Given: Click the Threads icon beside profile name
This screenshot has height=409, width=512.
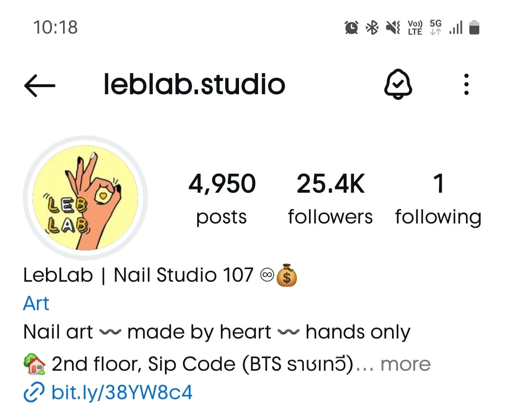Looking at the screenshot, I should (x=267, y=275).
